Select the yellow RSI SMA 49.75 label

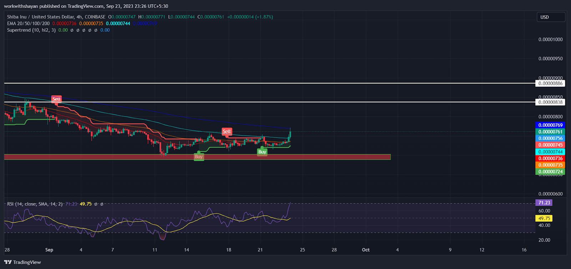(544, 218)
